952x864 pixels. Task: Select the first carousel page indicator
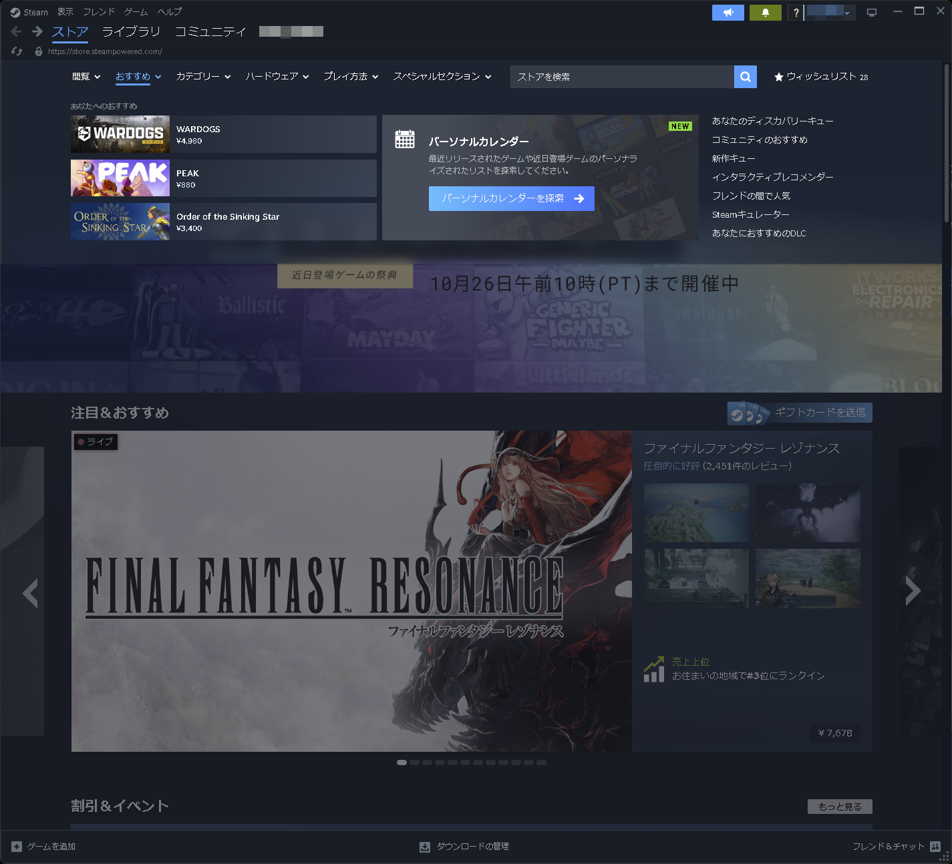[402, 763]
